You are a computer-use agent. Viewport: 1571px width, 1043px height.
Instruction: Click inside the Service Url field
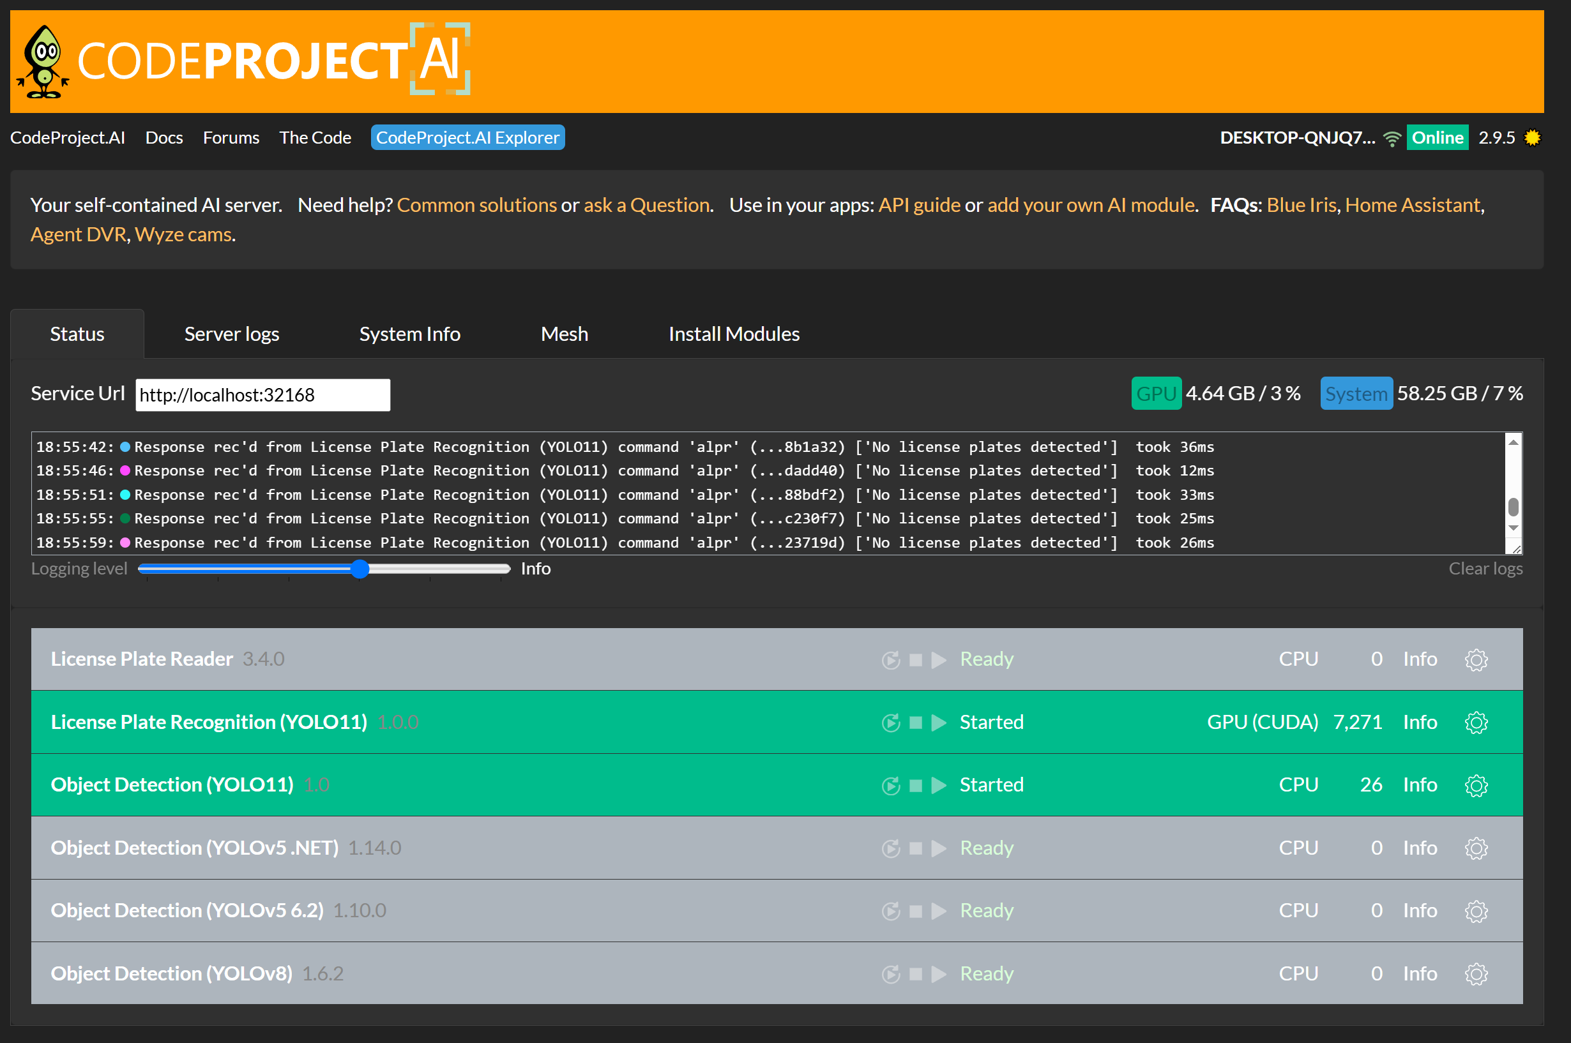263,395
